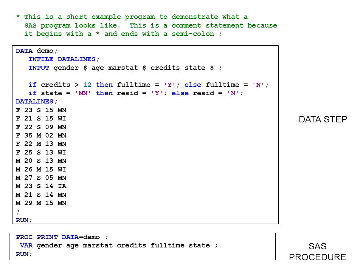Click the 'if credits > 12' statement line

[148, 85]
